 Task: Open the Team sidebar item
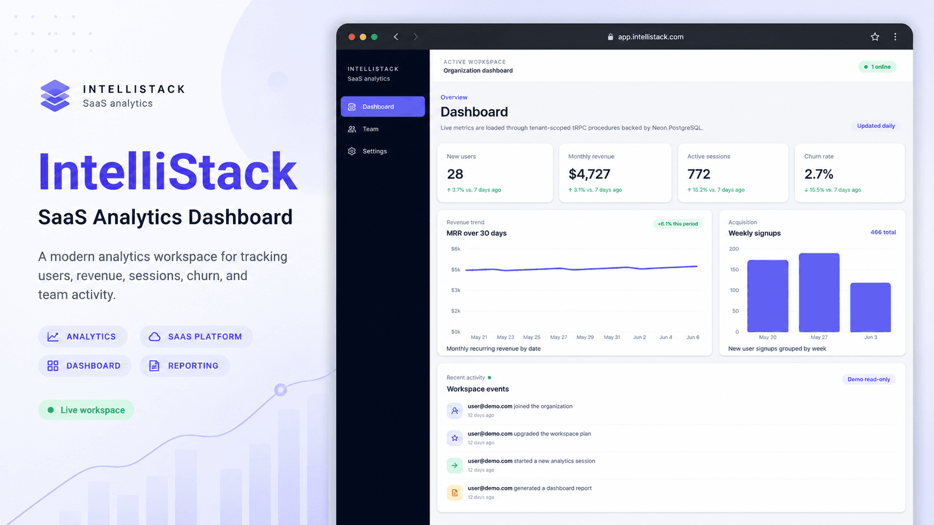(x=383, y=129)
